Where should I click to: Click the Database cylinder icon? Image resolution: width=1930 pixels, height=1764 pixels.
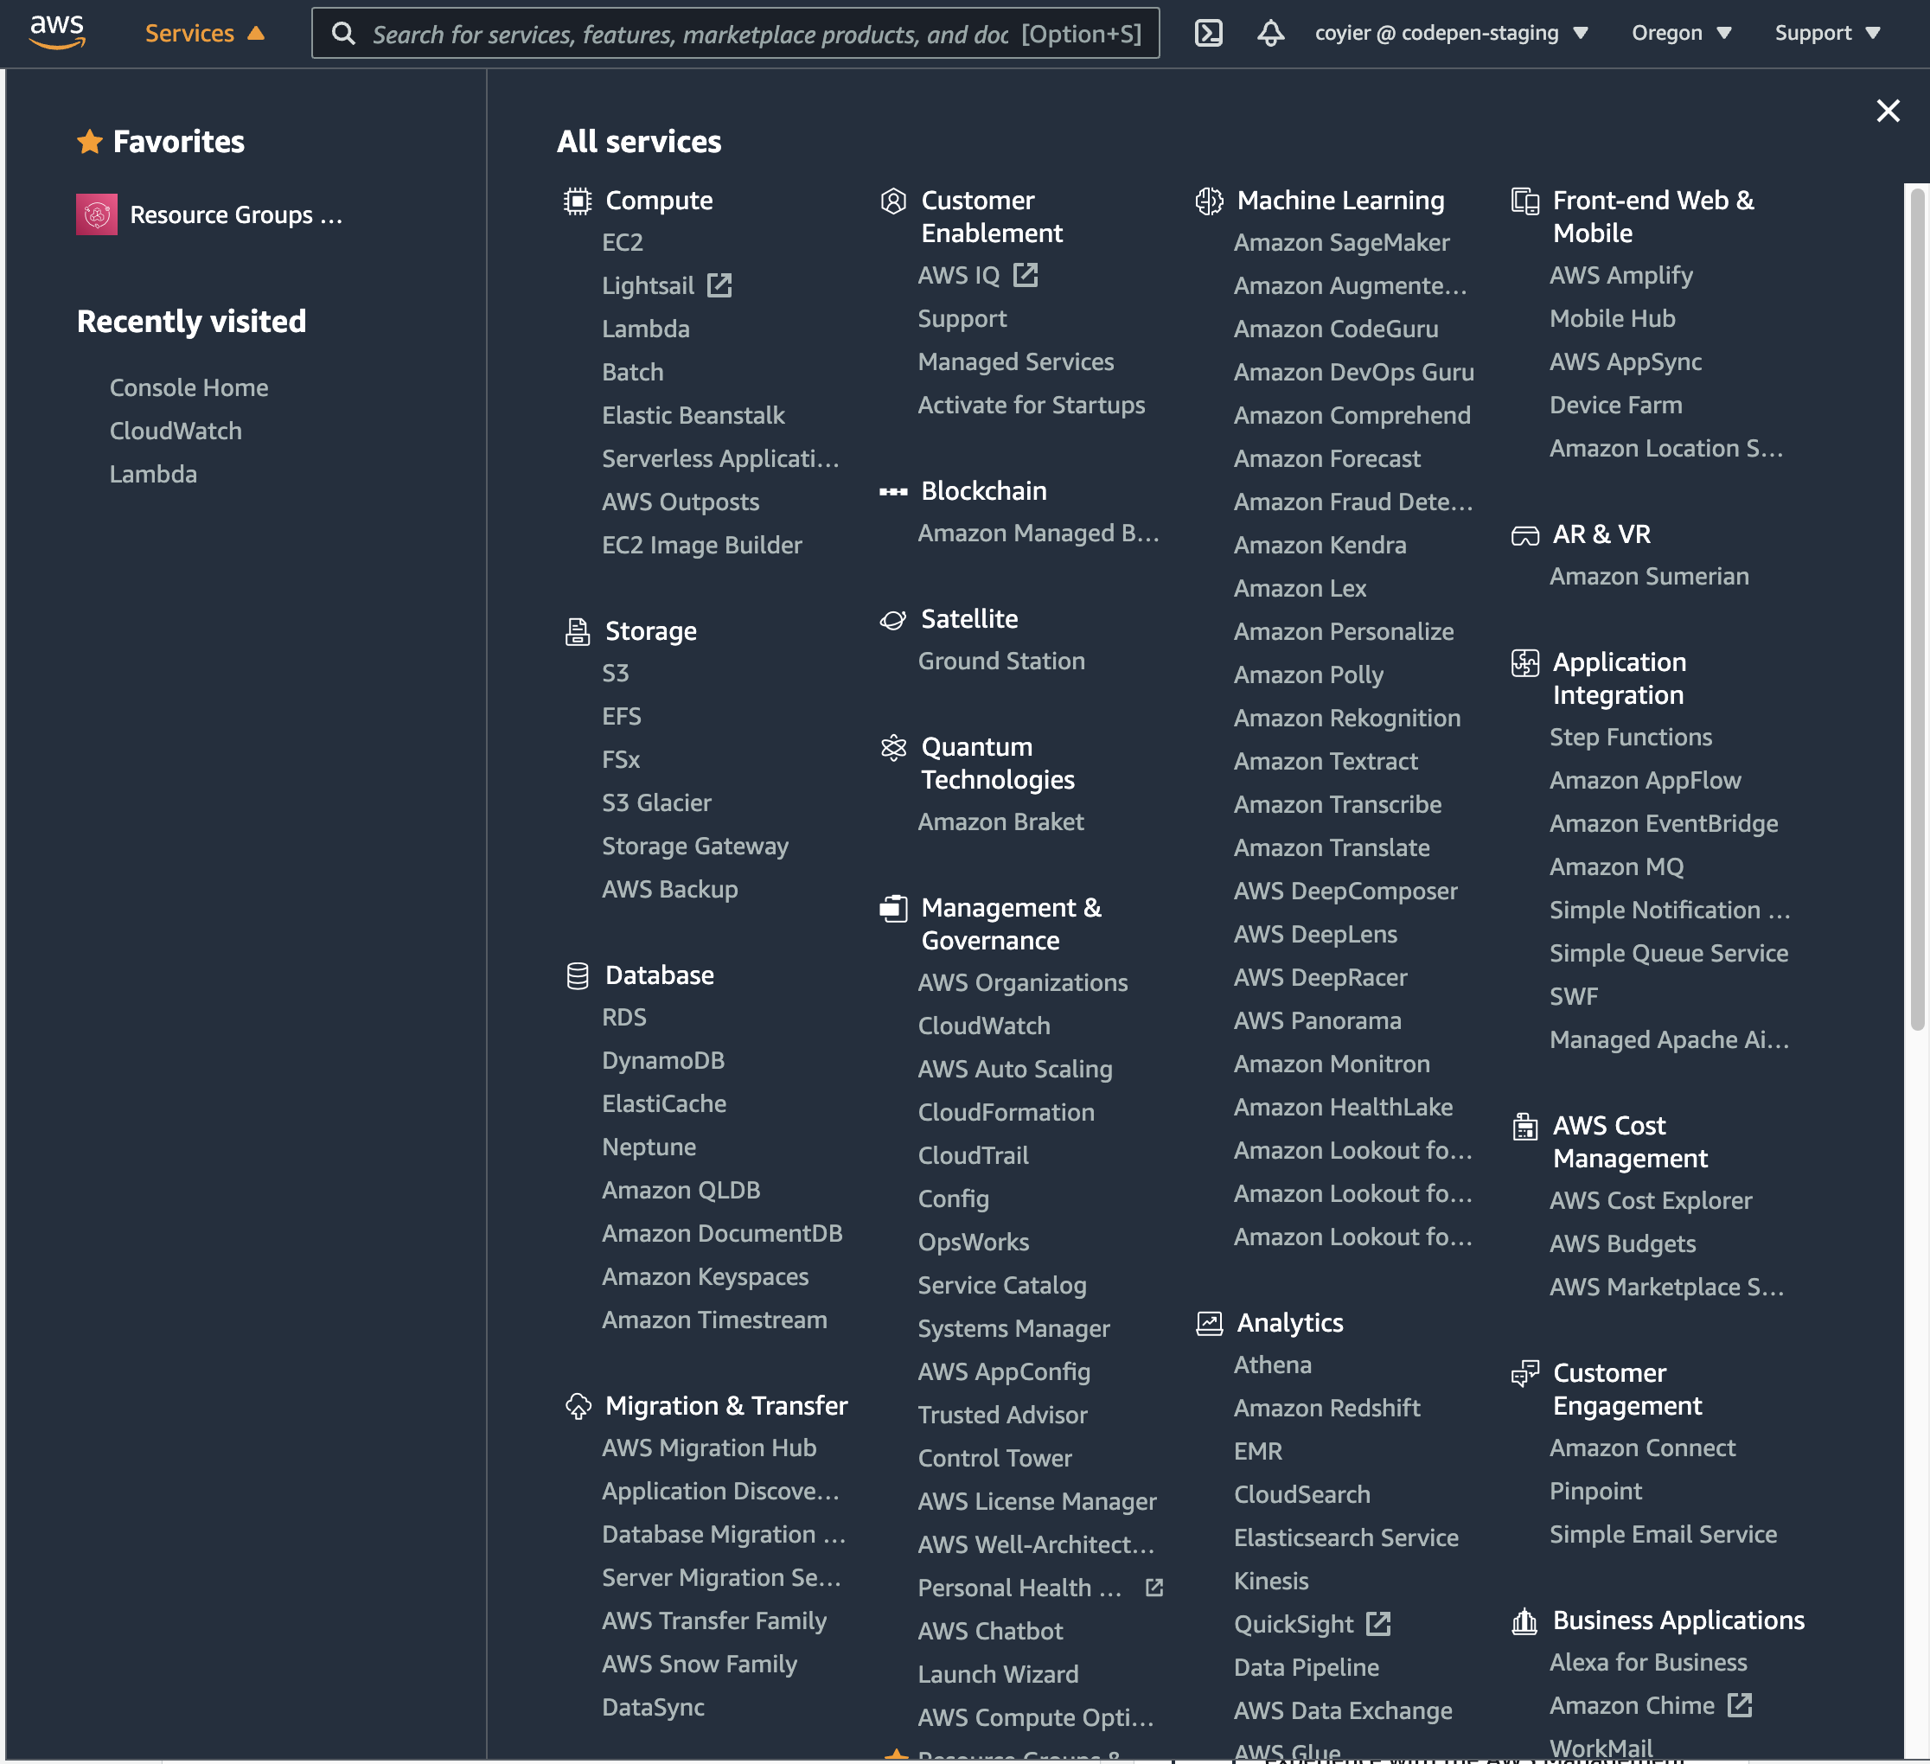pos(578,975)
